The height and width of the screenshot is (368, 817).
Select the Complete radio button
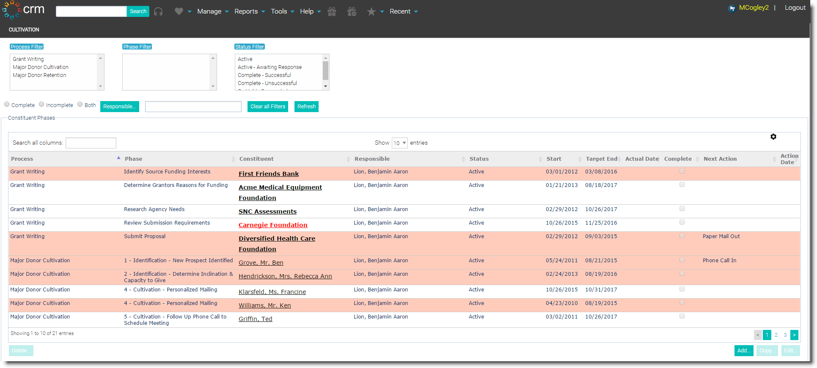7,104
